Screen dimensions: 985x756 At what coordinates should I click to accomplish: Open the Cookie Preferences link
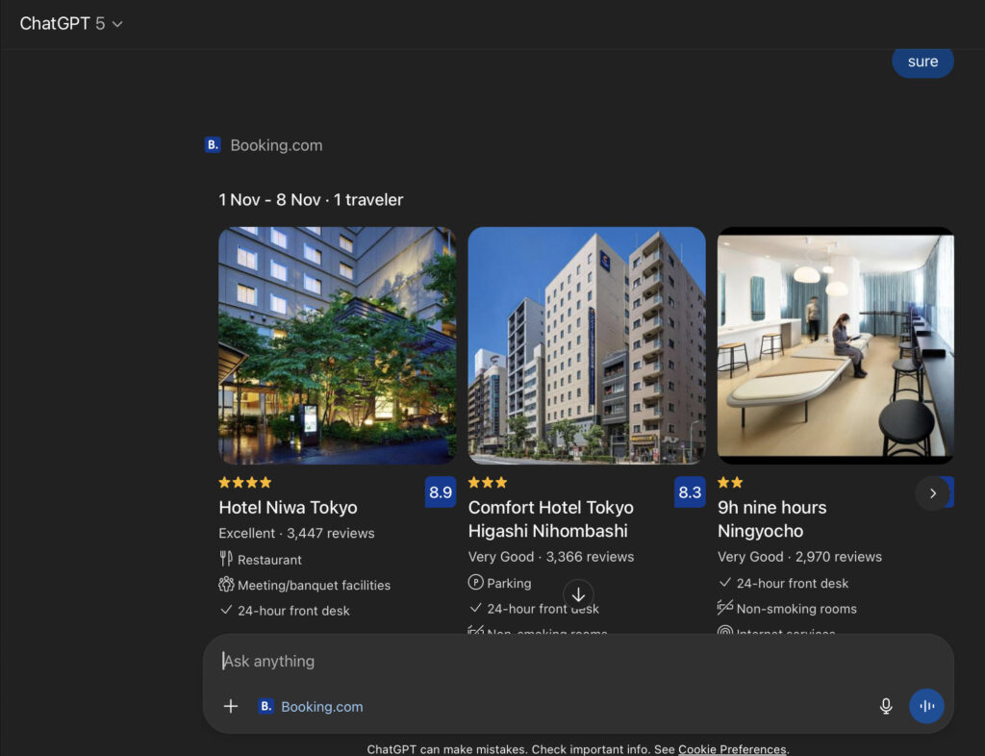coord(732,749)
